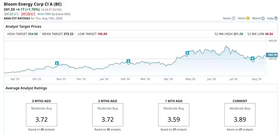Click the 52 WK LOW 40.56 value
The height and width of the screenshot is (134, 279).
click(x=269, y=34)
